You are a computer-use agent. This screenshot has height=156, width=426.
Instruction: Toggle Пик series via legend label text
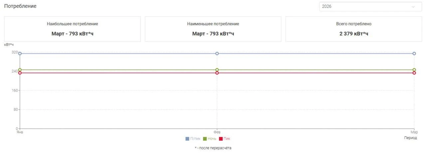click(x=227, y=139)
